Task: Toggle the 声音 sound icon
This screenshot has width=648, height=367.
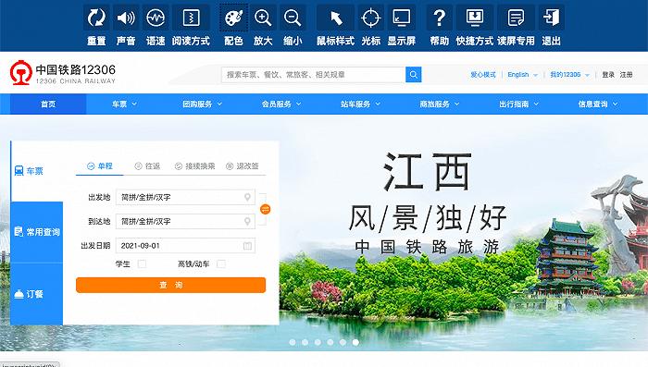Action: click(126, 18)
